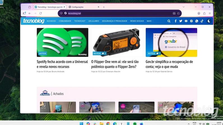Open third Achados video thumbnail
223x125 pixels.
pos(136,107)
